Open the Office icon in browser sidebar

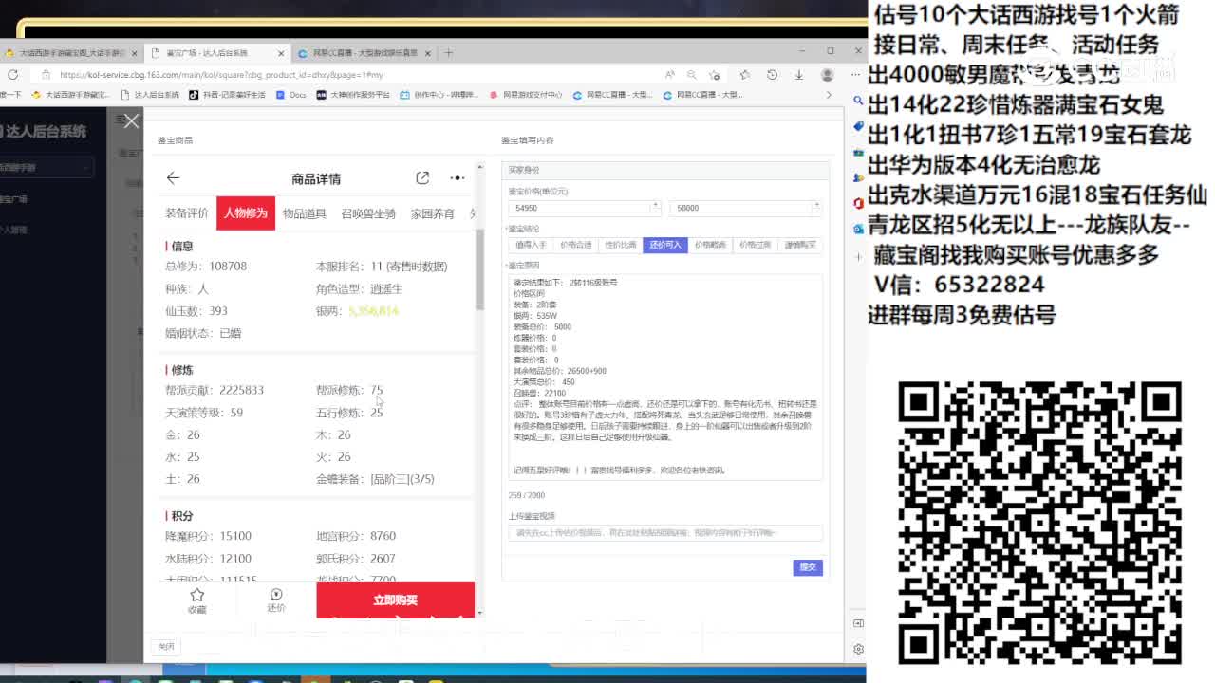[858, 203]
